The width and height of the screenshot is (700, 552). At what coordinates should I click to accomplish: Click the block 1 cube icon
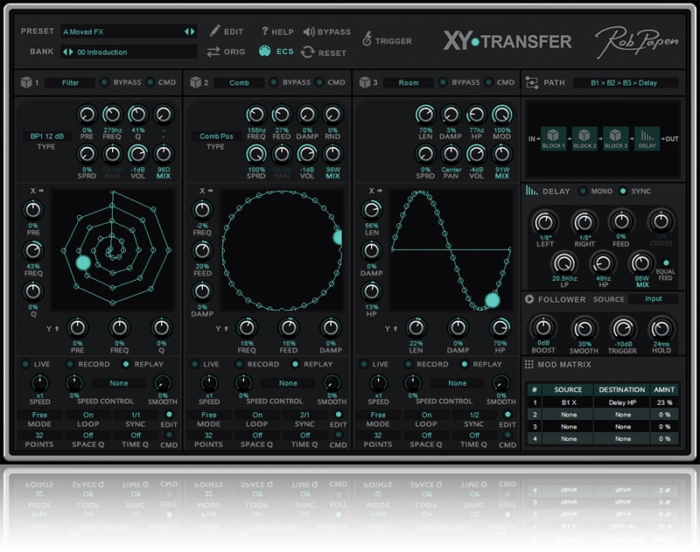pyautogui.click(x=25, y=83)
